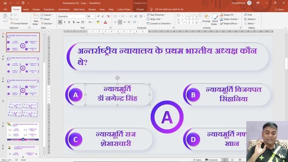288x162 pixels.
Task: Increase list indent level
Action: tap(135, 16)
